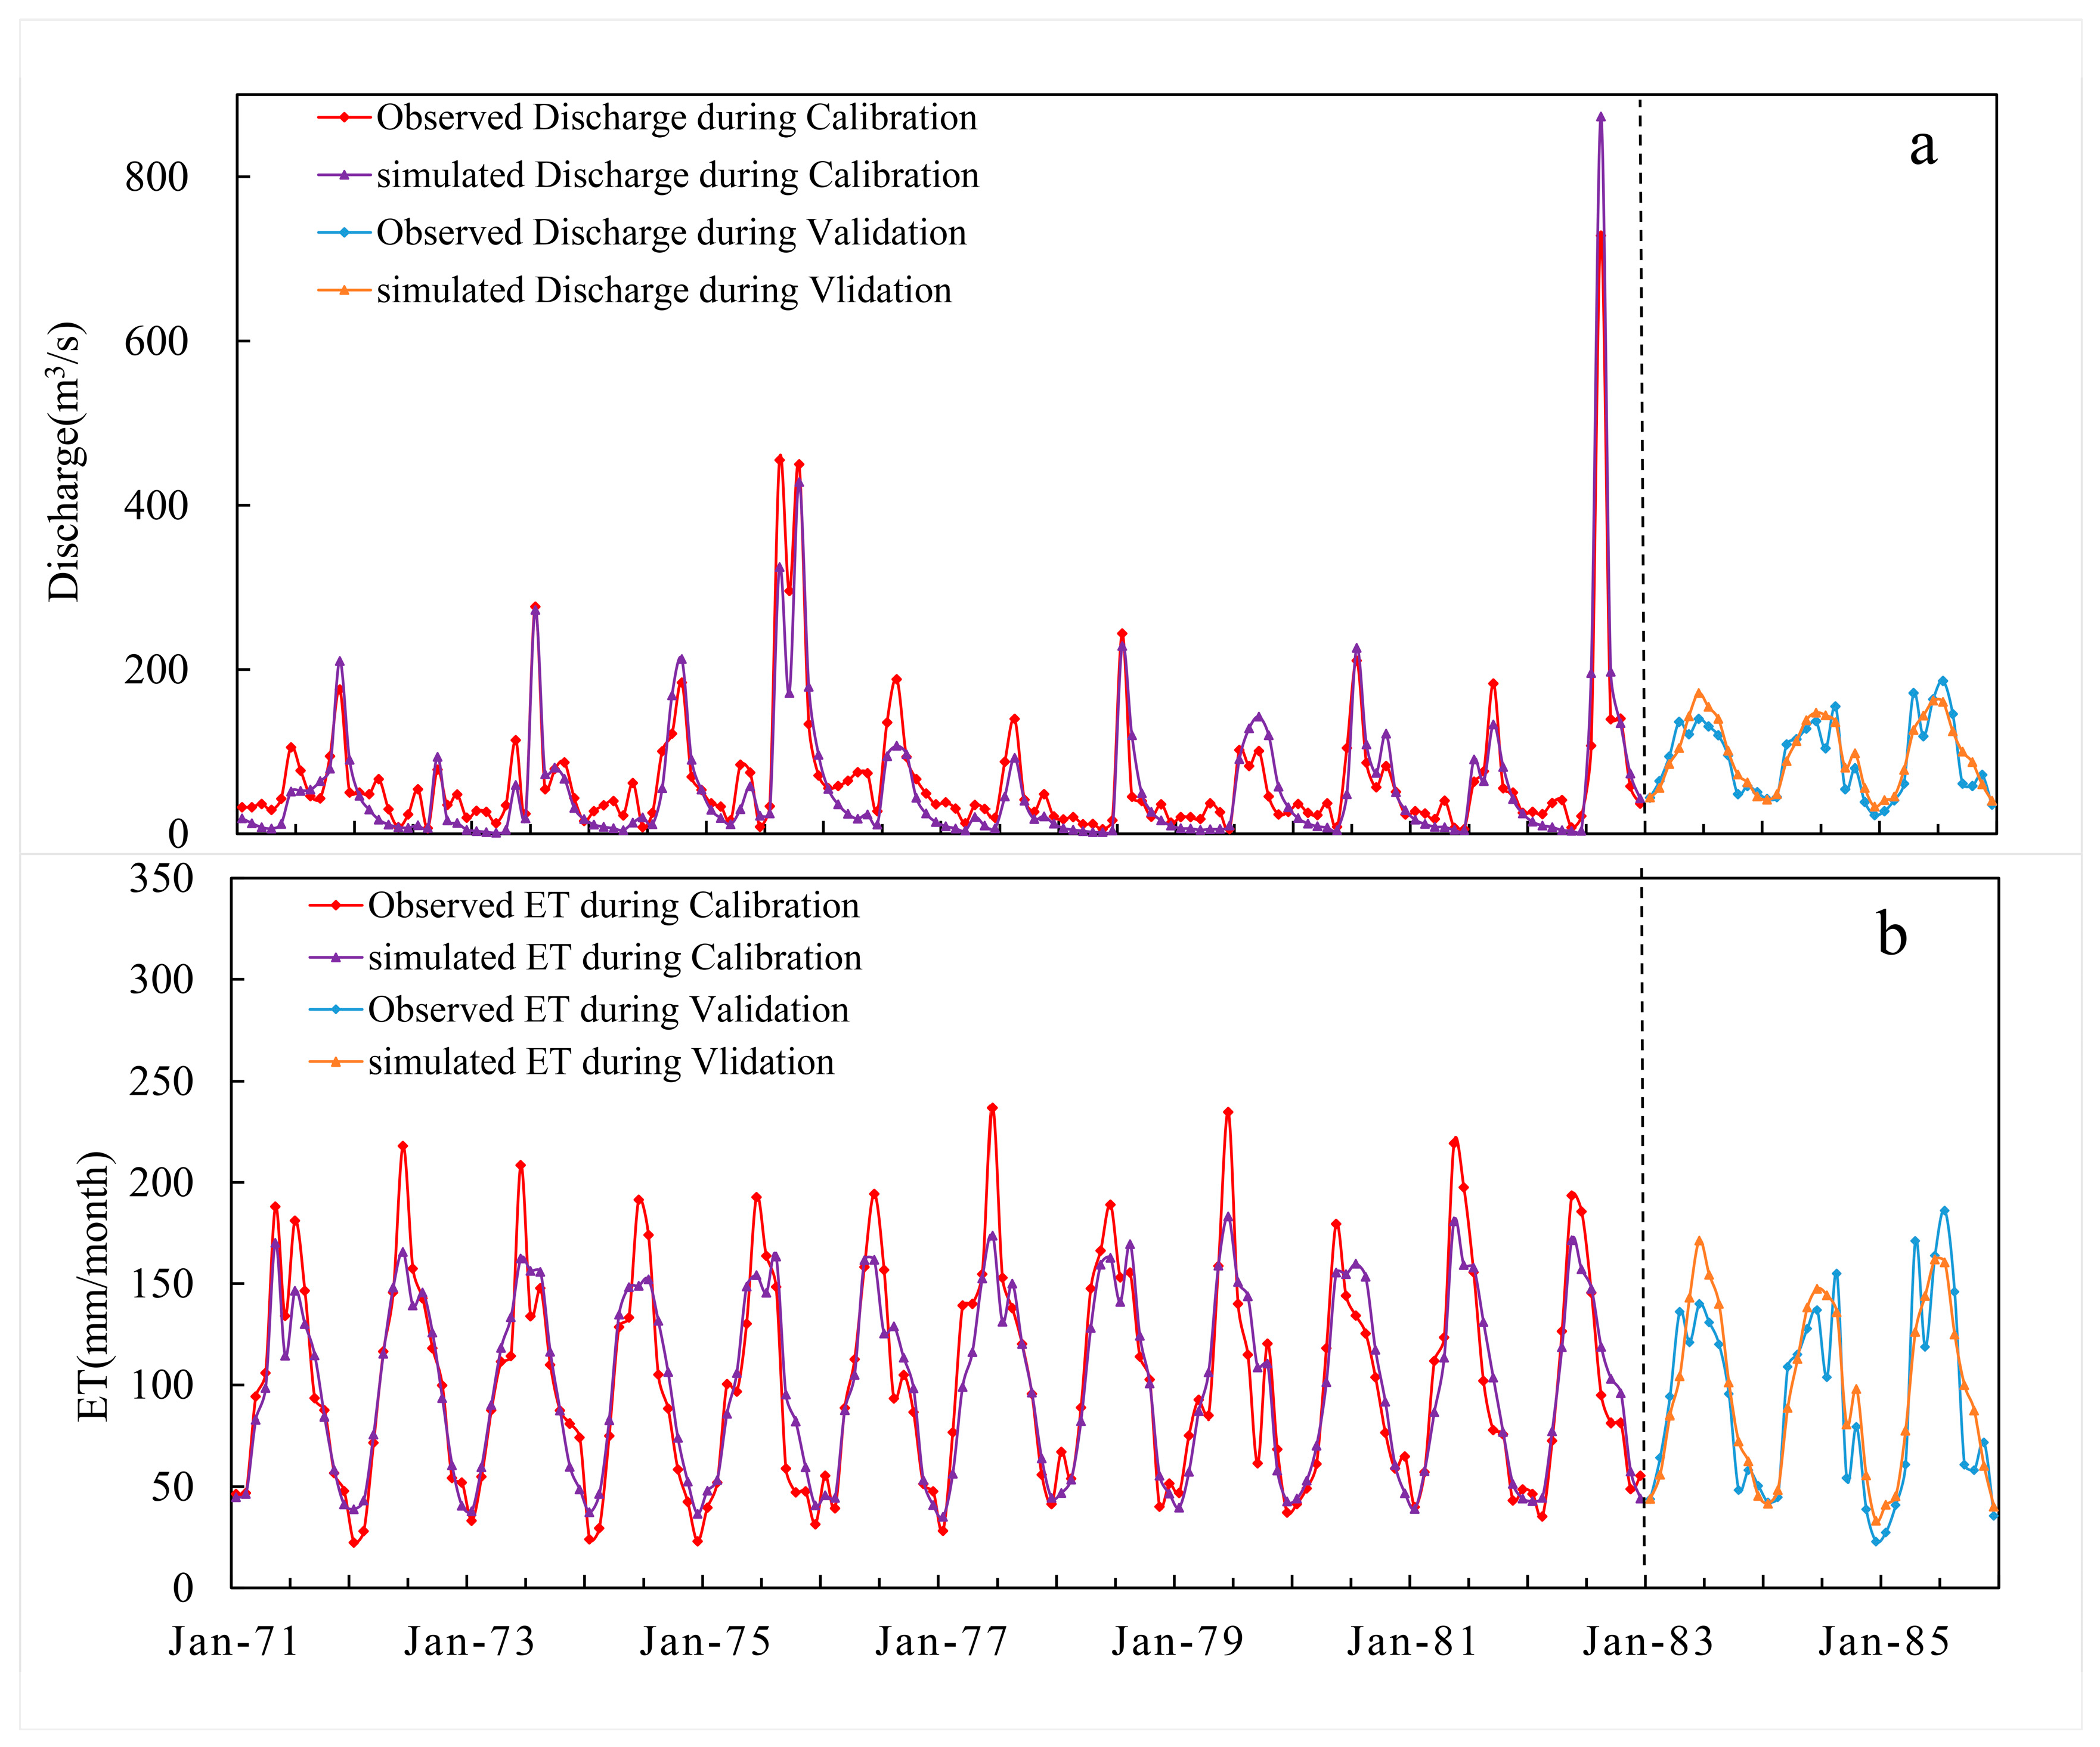Select the 'simulated ET during Calibration' legend text

(614, 957)
